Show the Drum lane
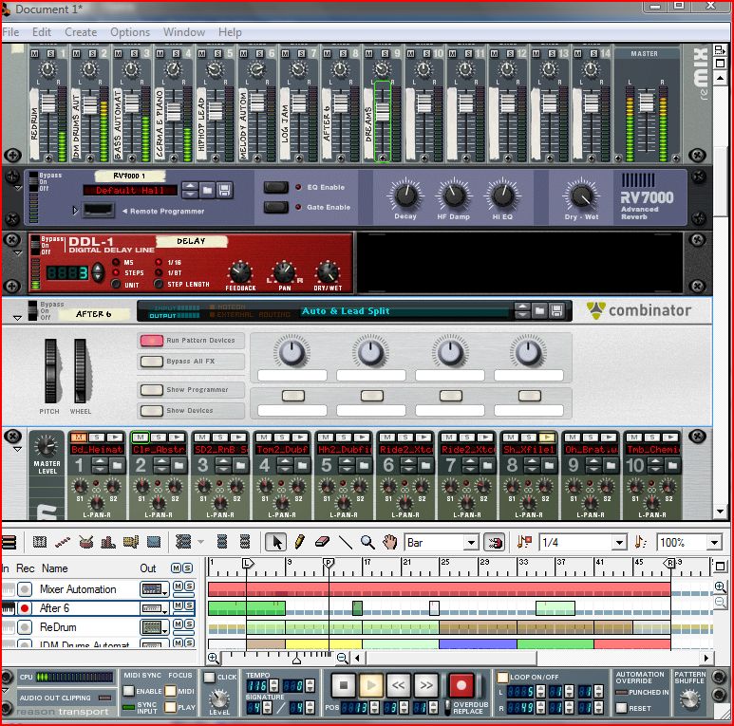The image size is (734, 726). tap(86, 542)
